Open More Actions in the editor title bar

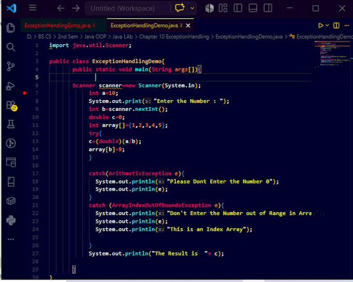(347, 25)
